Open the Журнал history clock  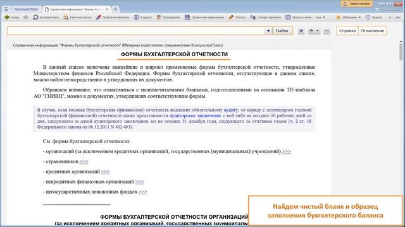click(x=374, y=17)
